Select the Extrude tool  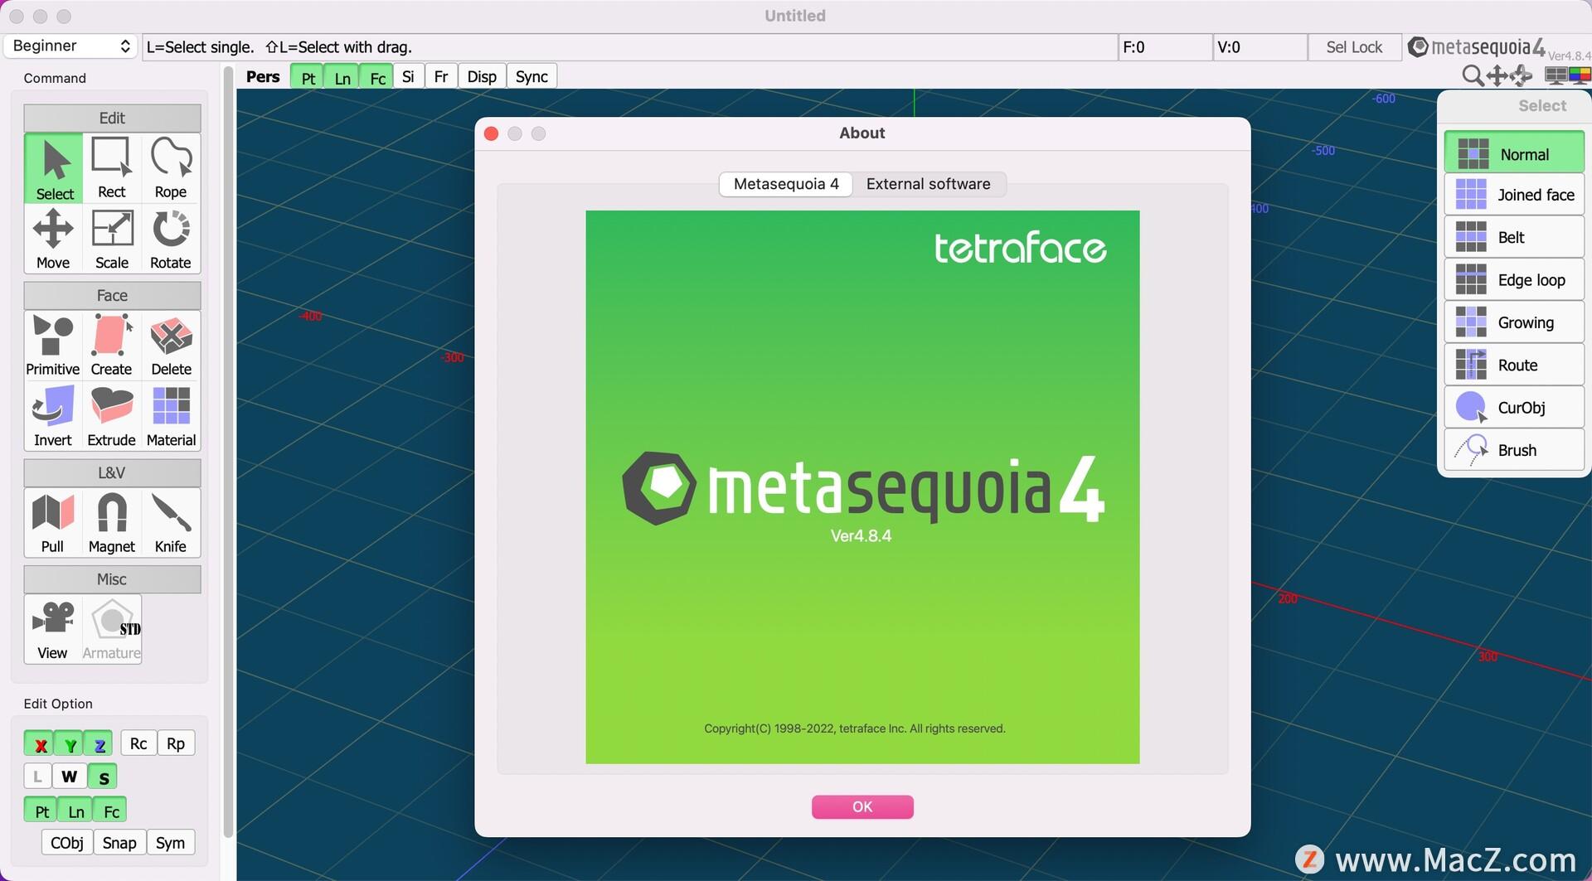pos(112,416)
